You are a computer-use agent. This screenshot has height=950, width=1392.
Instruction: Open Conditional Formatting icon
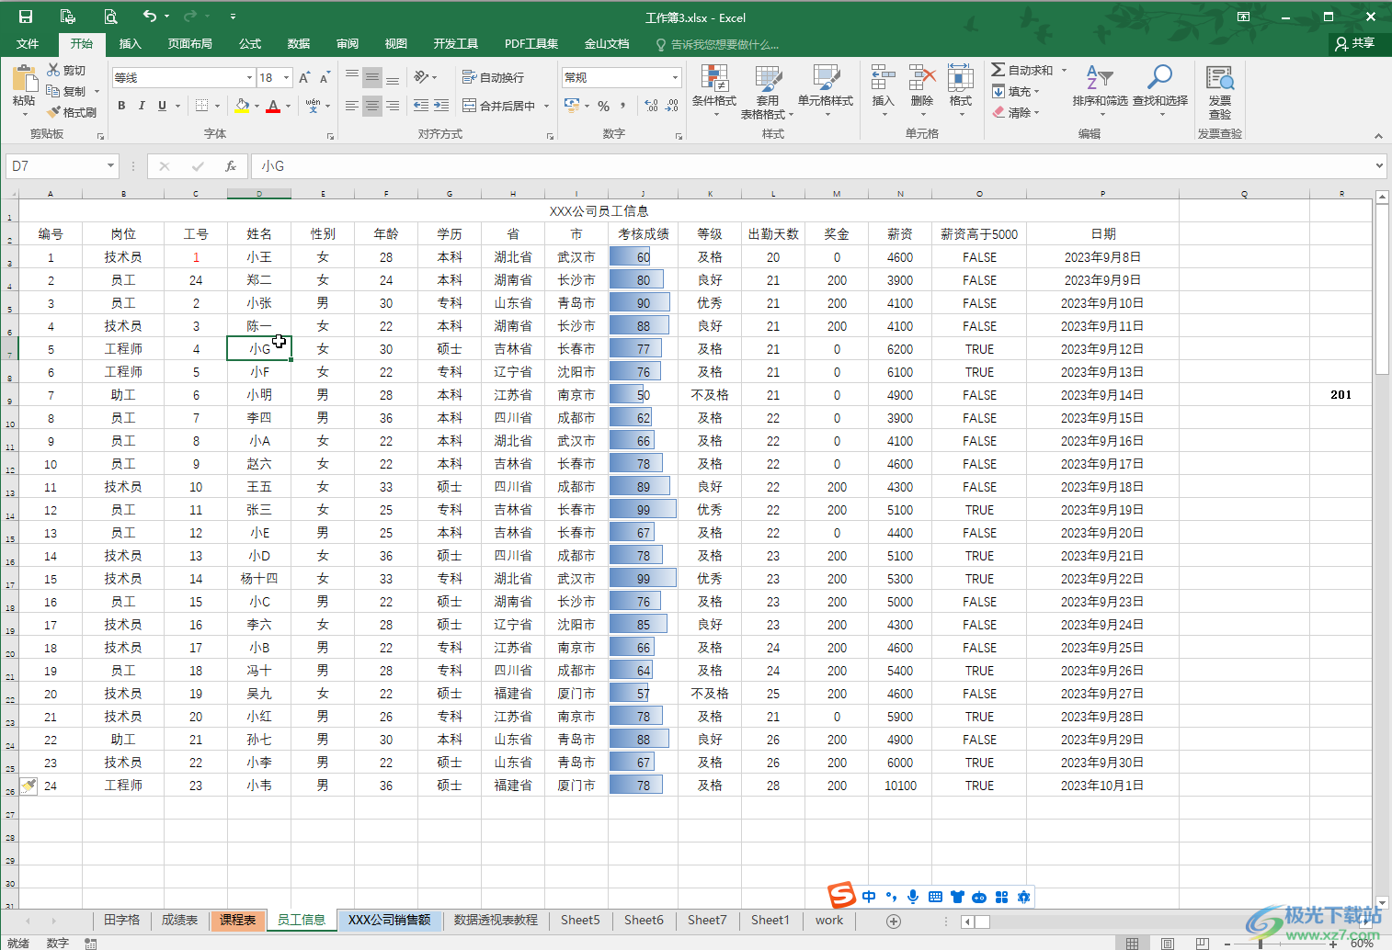714,78
